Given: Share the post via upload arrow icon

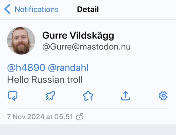Looking at the screenshot, I should click(x=126, y=96).
